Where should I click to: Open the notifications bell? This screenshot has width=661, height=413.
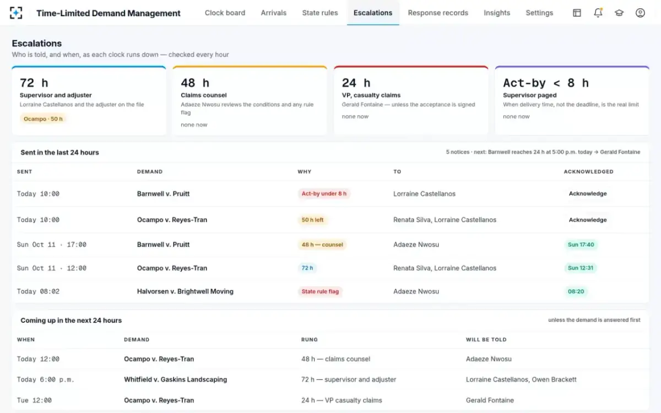point(598,13)
